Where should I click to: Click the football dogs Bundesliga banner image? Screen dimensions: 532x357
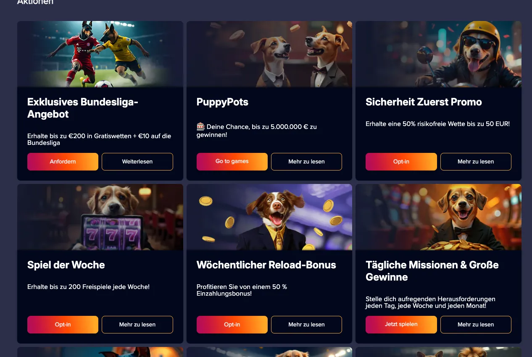[x=100, y=54]
